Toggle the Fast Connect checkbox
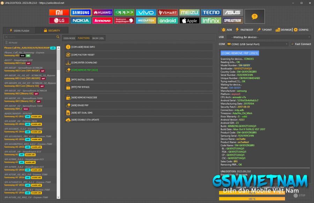The image size is (314, 203). [292, 44]
